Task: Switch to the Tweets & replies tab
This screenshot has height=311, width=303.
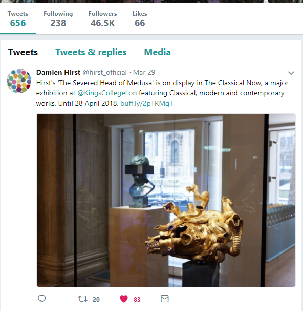Action: click(x=91, y=52)
